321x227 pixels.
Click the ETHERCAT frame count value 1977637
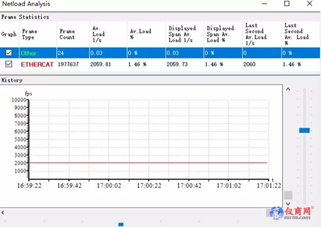click(68, 64)
